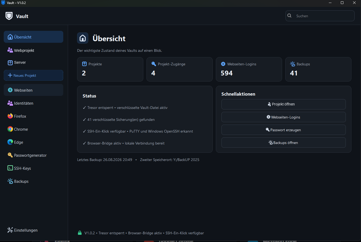Click the tools icon beside Einstellungen
Image resolution: width=361 pixels, height=242 pixels.
(10, 230)
